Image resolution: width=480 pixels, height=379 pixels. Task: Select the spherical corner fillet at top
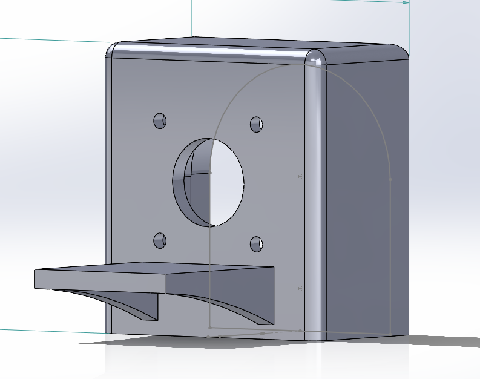coord(316,58)
